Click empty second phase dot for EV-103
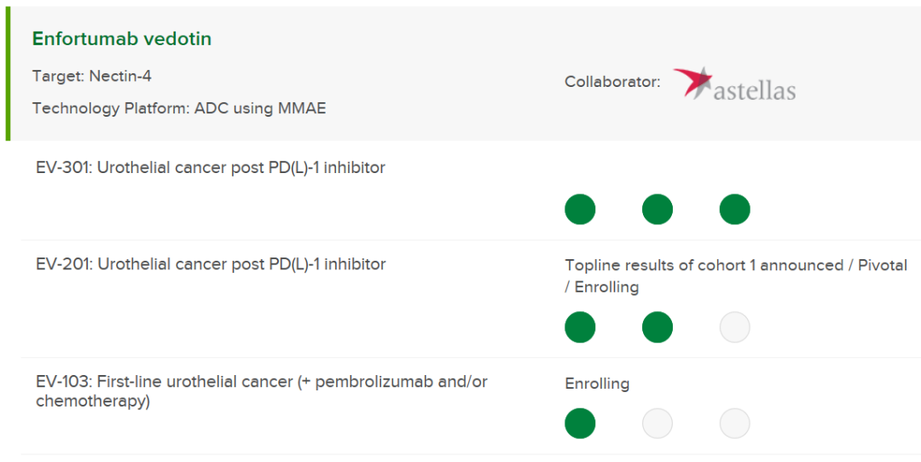This screenshot has height=462, width=921. pyautogui.click(x=657, y=424)
